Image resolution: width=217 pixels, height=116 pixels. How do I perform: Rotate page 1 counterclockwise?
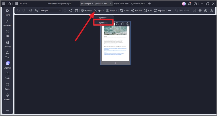tap(118, 24)
